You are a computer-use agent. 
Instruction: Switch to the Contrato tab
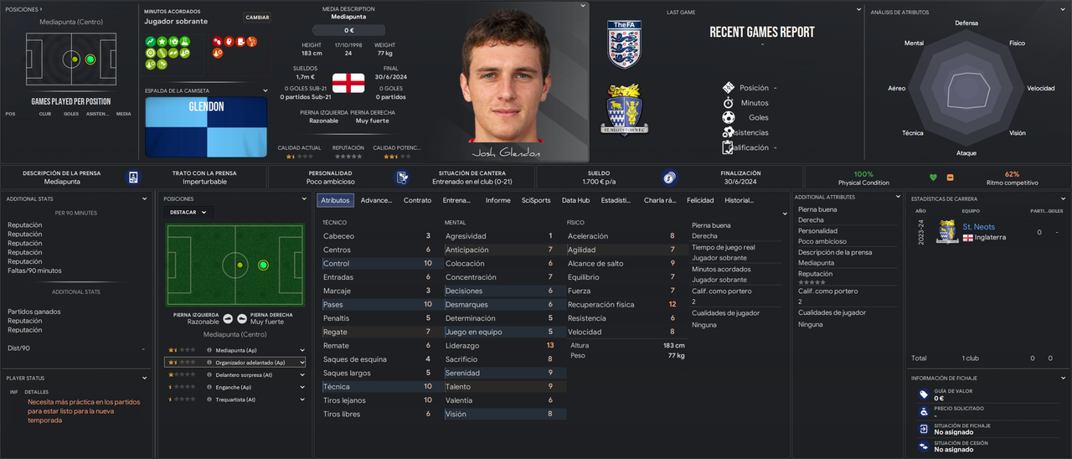417,200
